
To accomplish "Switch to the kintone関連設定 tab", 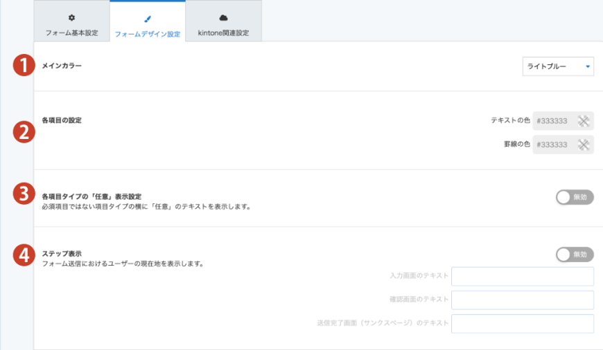I will 223,21.
